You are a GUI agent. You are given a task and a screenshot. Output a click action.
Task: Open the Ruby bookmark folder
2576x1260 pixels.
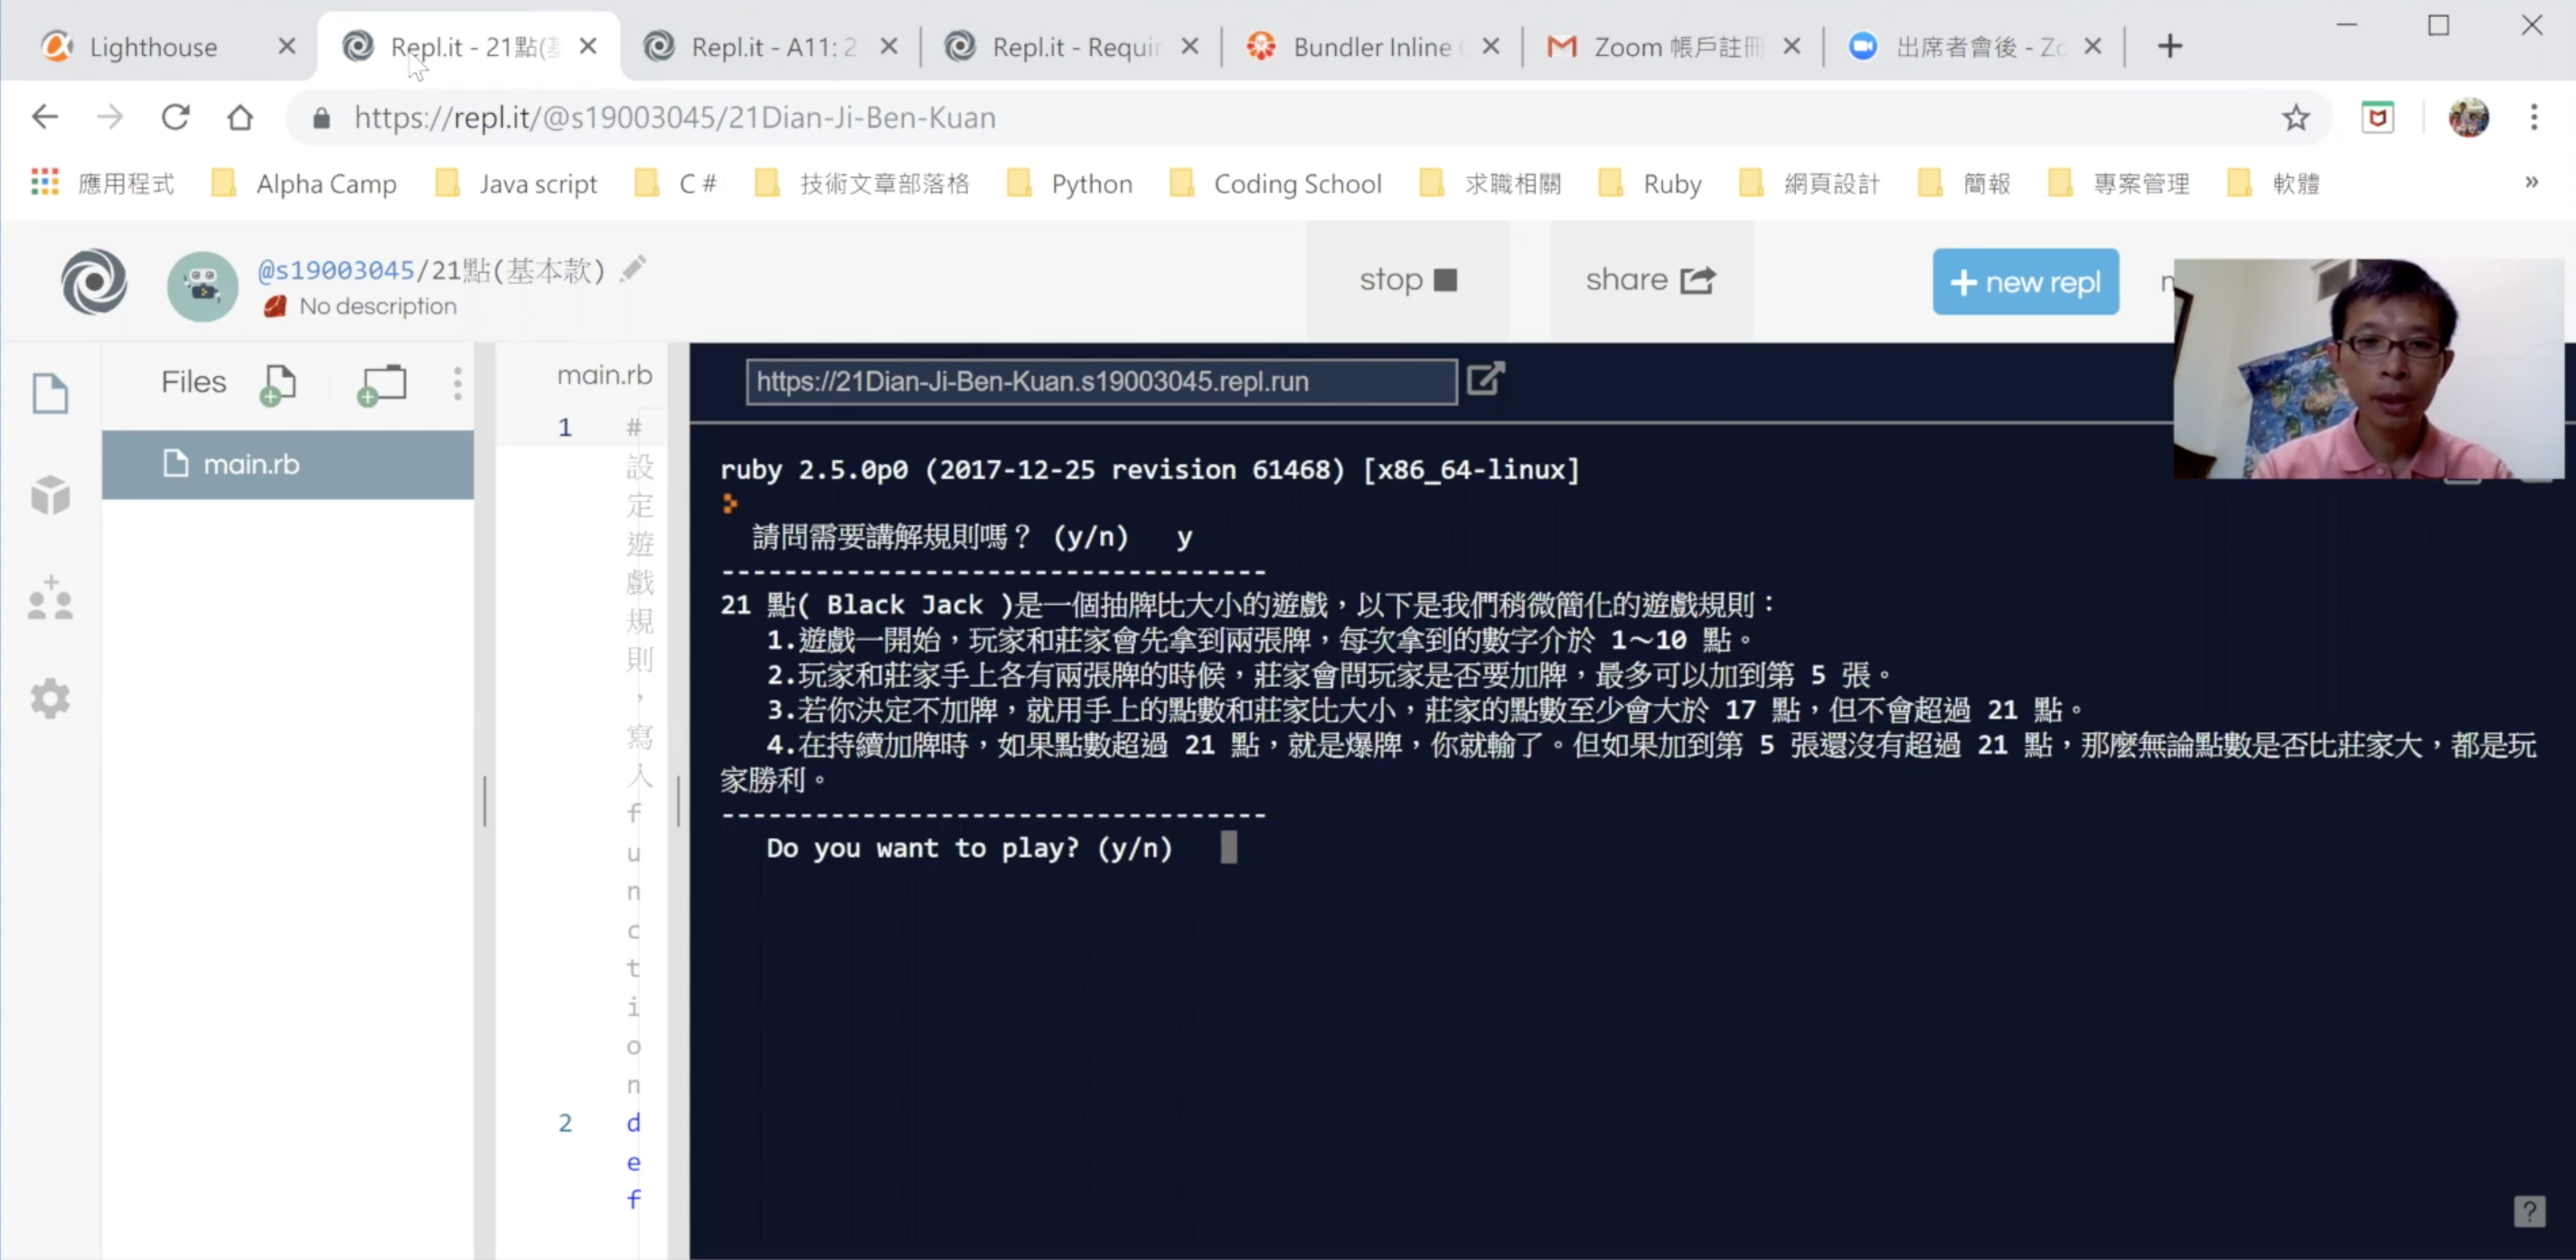[1651, 184]
